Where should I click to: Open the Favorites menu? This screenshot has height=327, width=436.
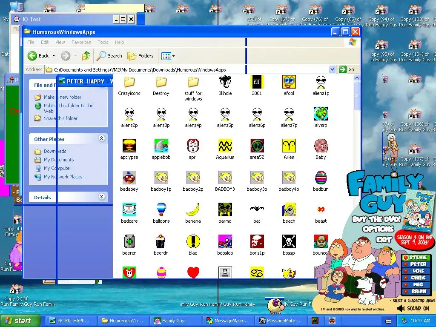[x=81, y=42]
